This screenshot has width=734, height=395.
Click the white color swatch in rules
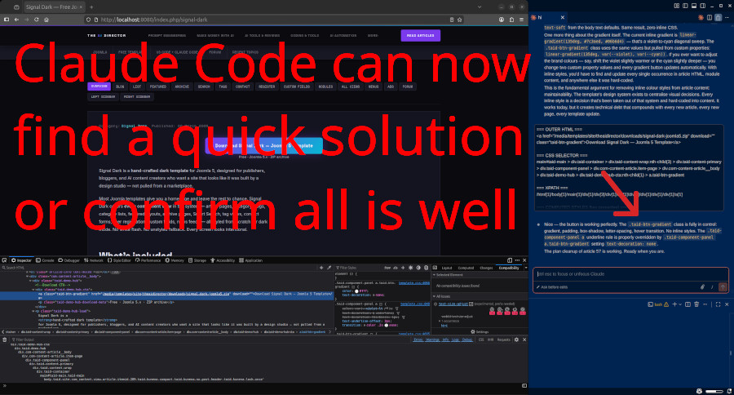(356, 291)
